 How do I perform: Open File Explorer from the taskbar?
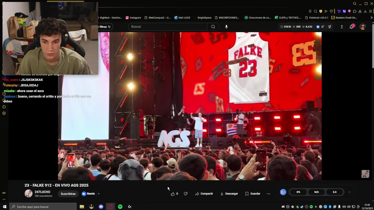[x=82, y=207]
